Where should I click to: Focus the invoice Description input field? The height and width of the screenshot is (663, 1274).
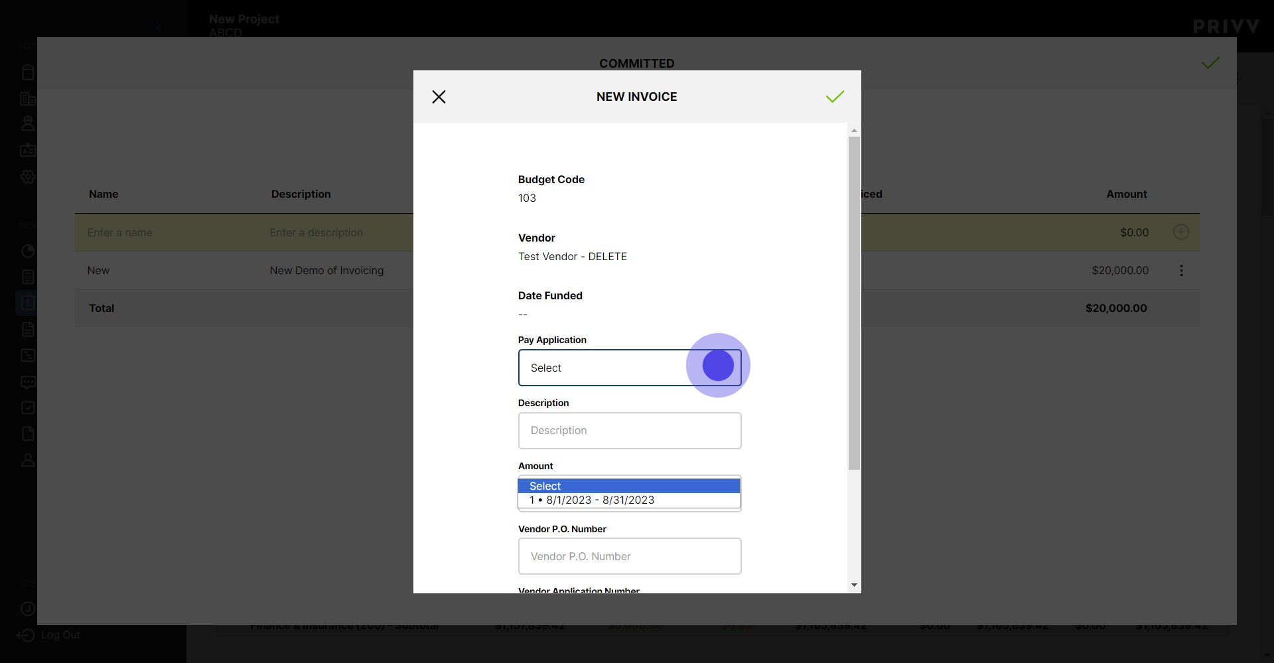(630, 431)
